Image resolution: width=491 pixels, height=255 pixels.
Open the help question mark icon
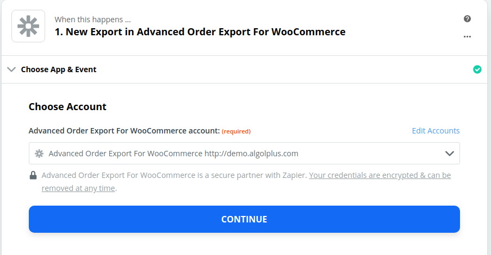[x=467, y=19]
